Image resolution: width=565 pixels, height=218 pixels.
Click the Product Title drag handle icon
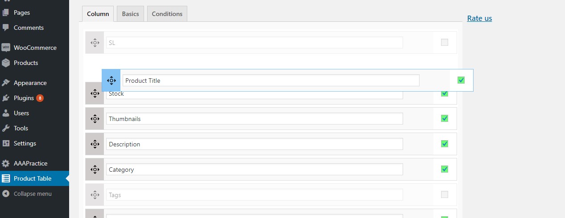pyautogui.click(x=111, y=81)
